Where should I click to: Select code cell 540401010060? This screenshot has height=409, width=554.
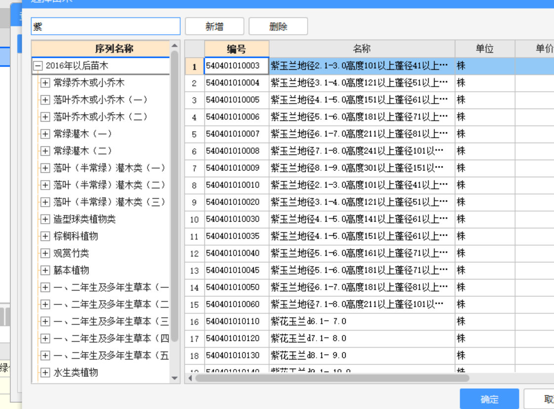tap(237, 304)
